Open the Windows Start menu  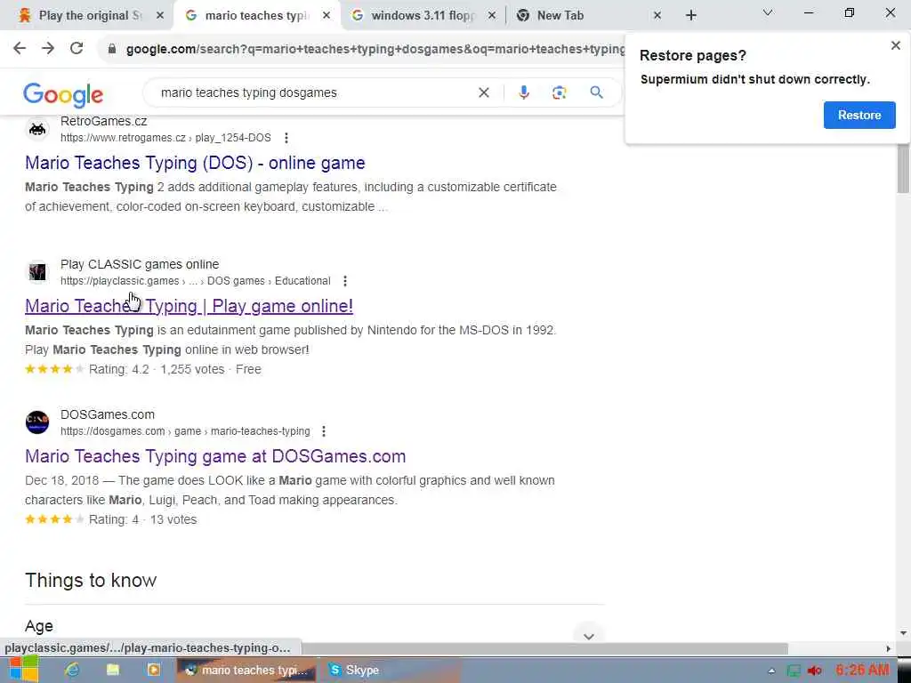coord(23,669)
